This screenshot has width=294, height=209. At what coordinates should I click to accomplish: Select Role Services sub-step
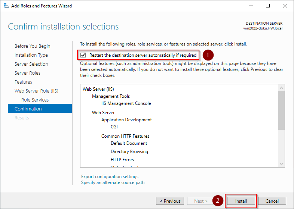click(x=35, y=100)
